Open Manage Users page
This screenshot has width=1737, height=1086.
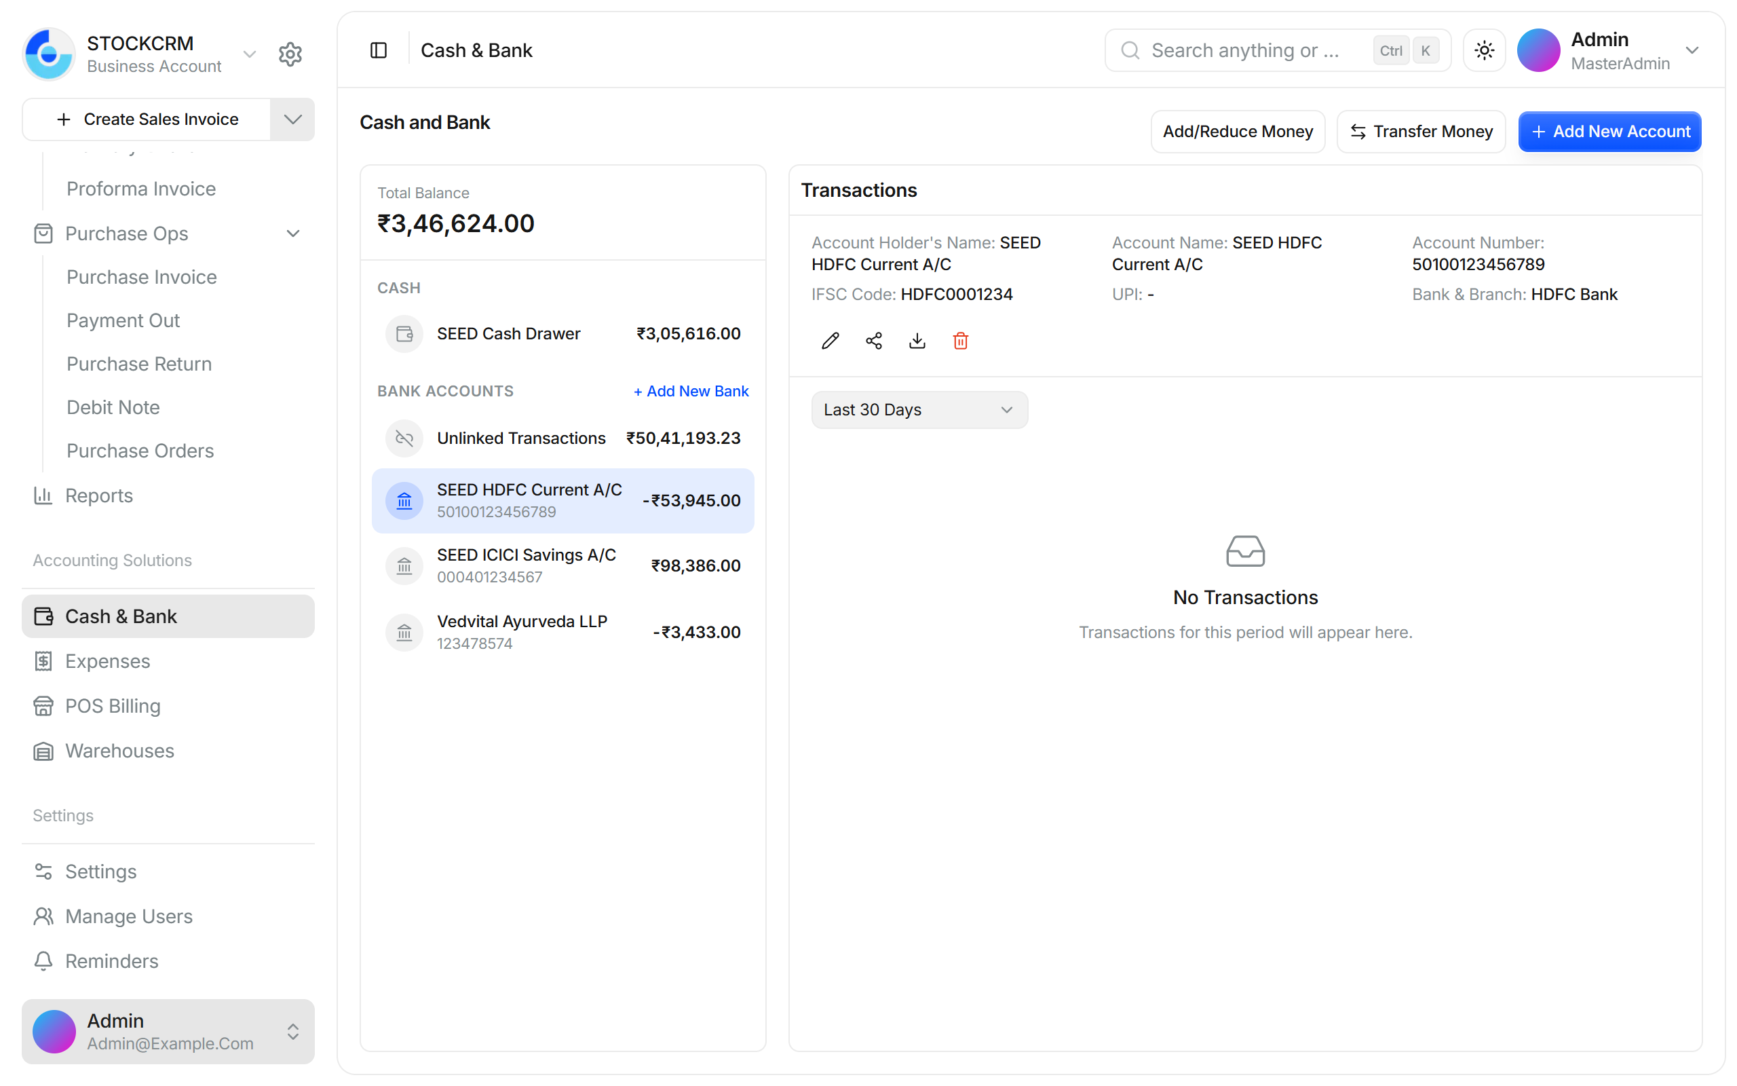[x=168, y=916]
